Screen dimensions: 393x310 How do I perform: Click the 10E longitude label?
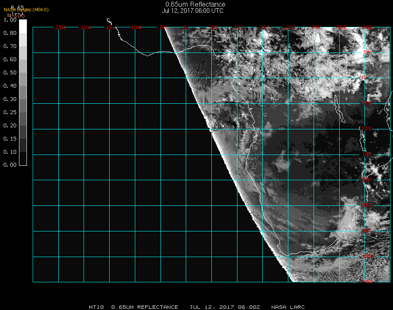click(x=239, y=27)
